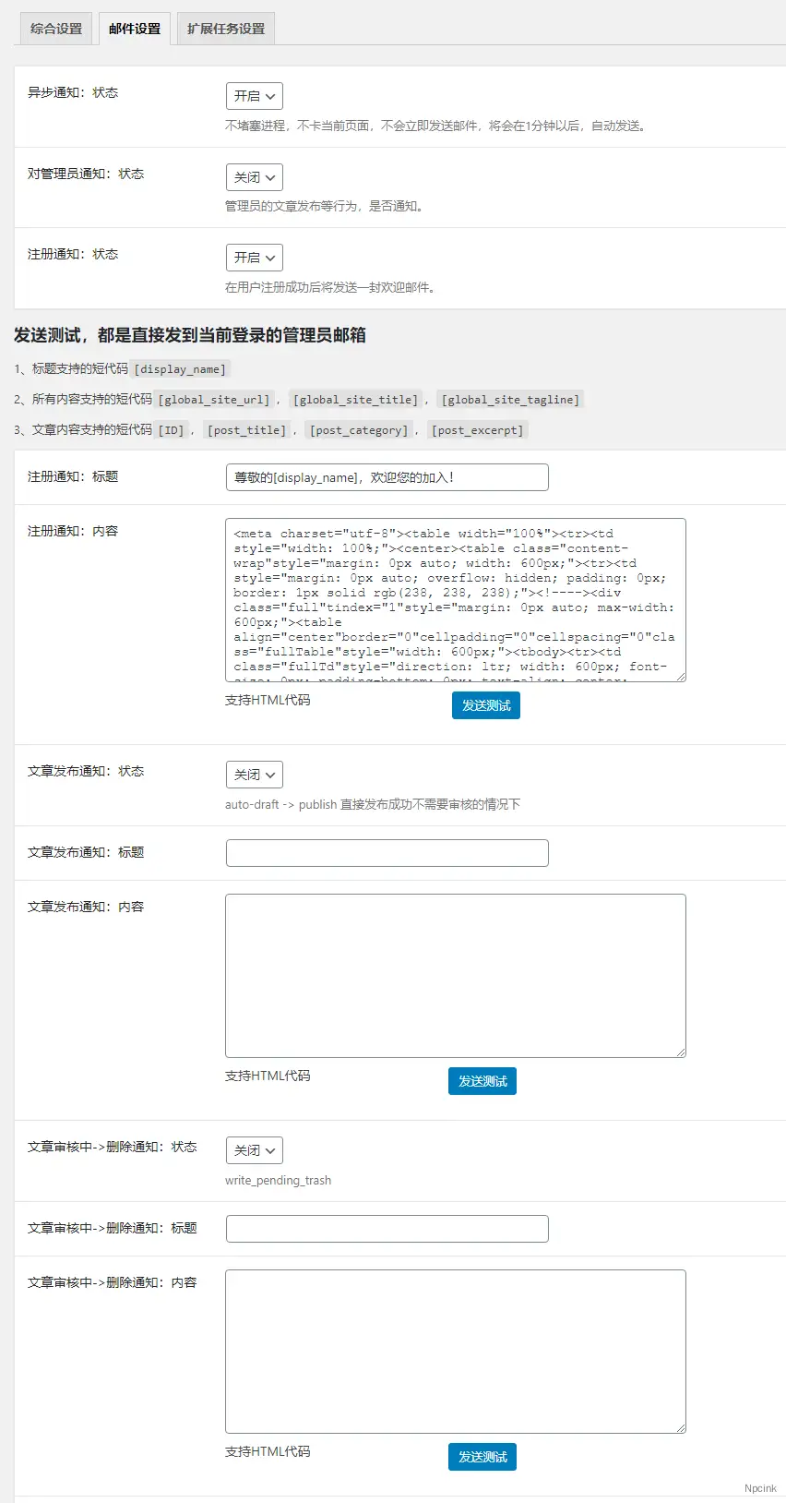Screen dimensions: 786x1503
Task: Click the [post_title] shortcode tag
Action: coord(246,430)
